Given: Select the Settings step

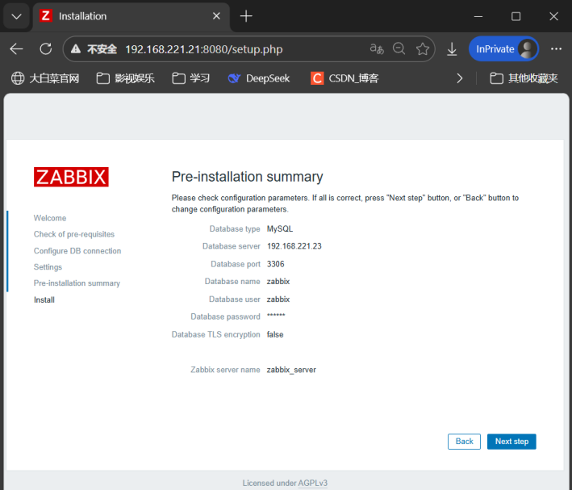Looking at the screenshot, I should point(48,267).
